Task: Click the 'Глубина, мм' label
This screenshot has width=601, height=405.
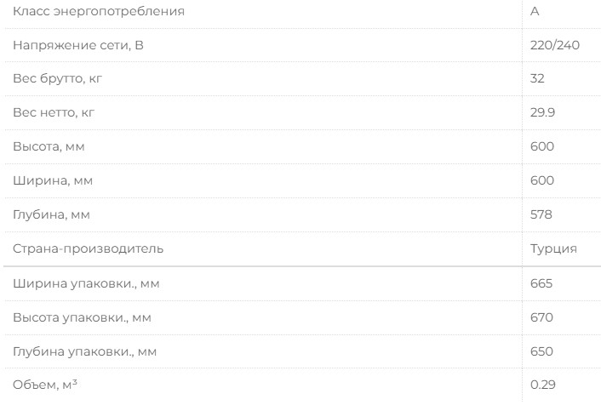Action: point(51,214)
